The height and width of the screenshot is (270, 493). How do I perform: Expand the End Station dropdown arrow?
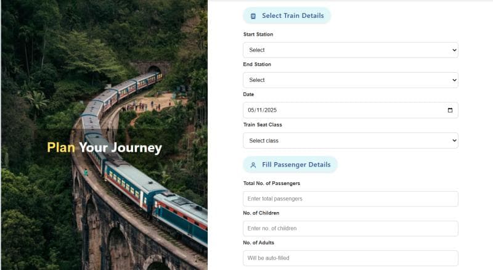pos(454,80)
